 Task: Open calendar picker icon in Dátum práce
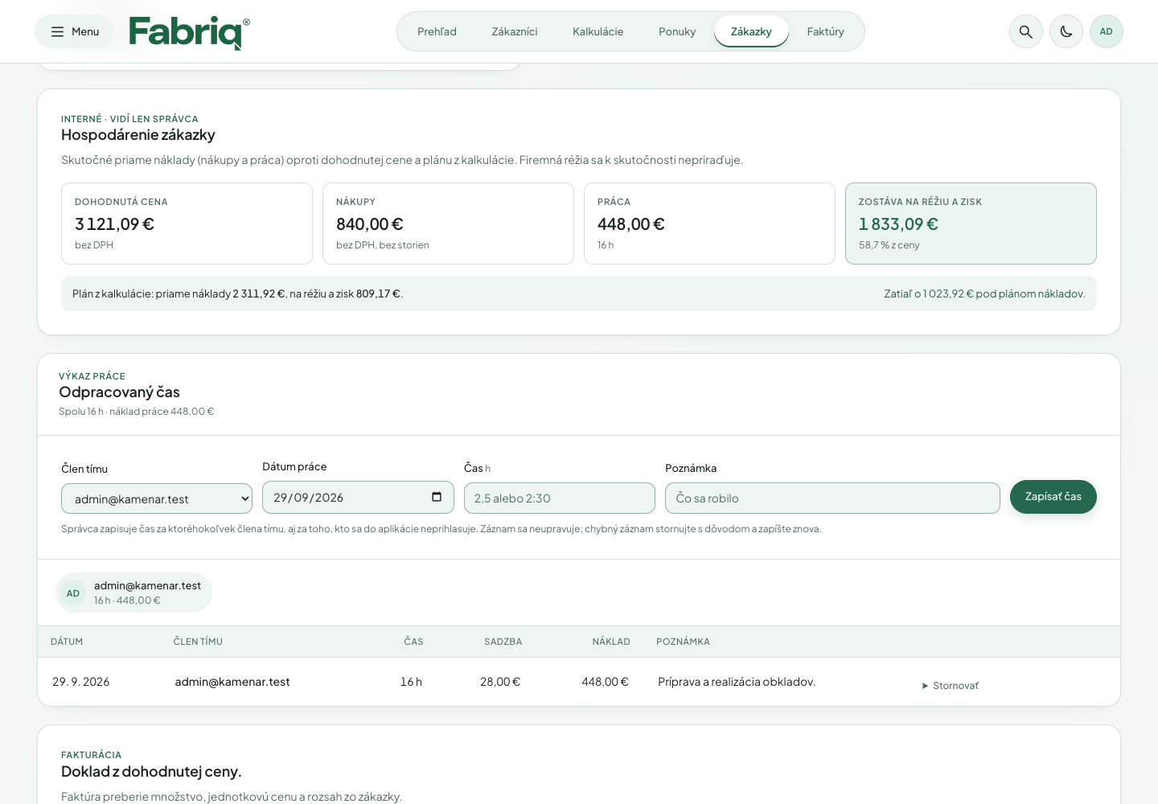pyautogui.click(x=437, y=497)
